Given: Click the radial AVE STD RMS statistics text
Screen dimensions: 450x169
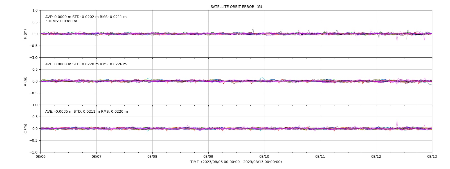Looking at the screenshot, I should [x=86, y=17].
